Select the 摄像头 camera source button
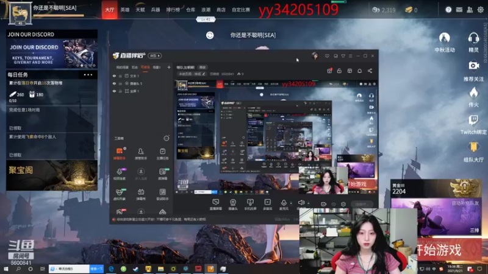This screenshot has width=488, height=274. pos(233,205)
